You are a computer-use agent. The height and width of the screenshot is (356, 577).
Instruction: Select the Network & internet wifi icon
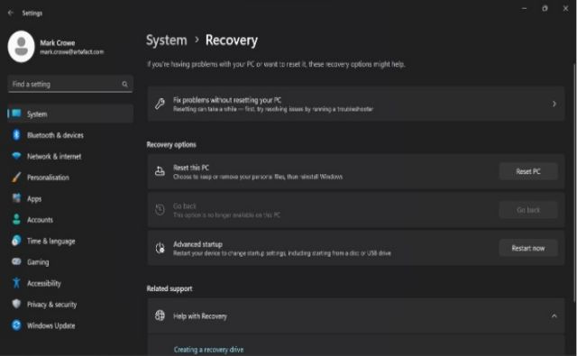[16, 156]
